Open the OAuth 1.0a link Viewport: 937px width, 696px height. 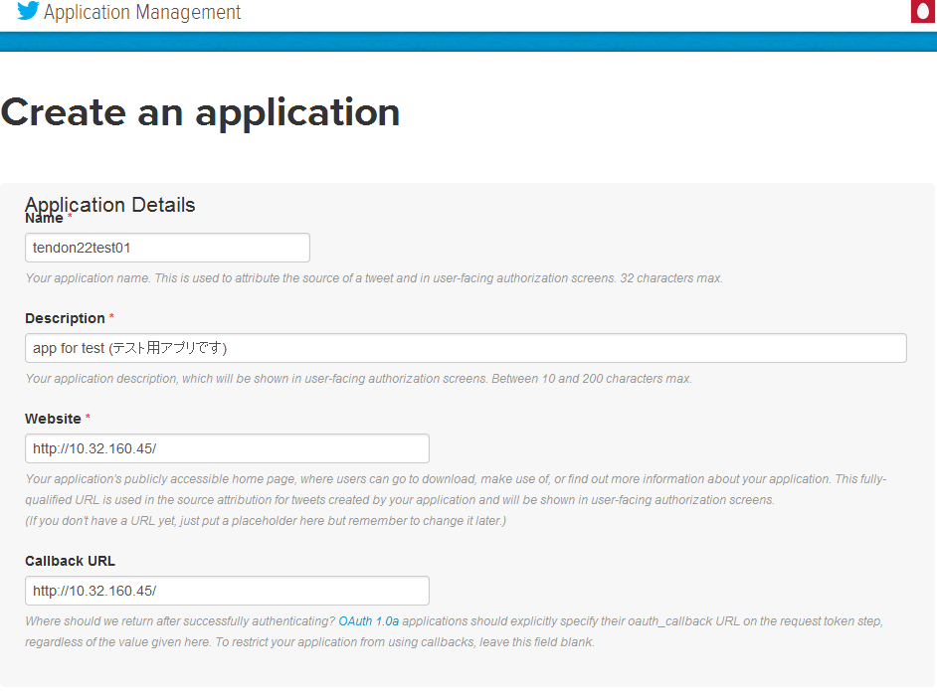coord(369,621)
